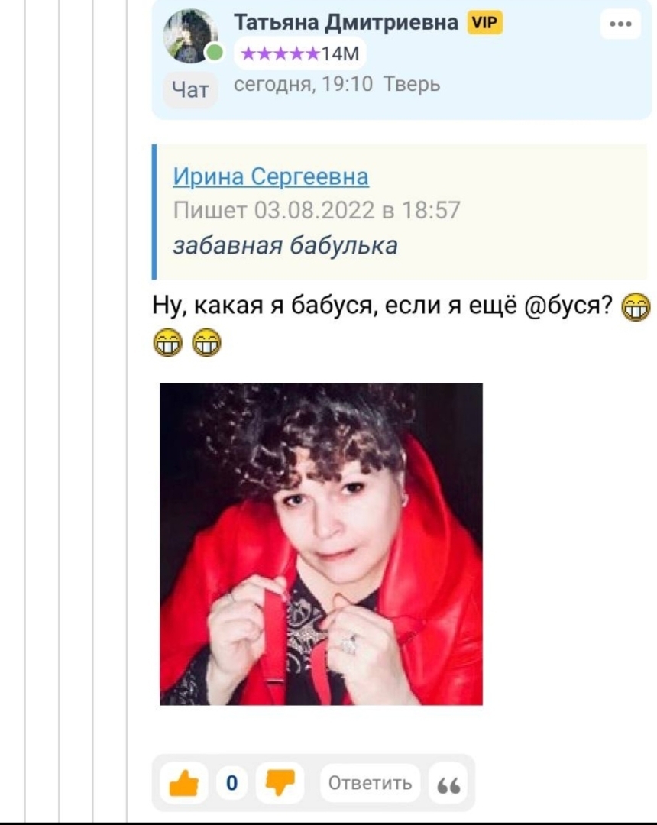This screenshot has height=825, width=657.
Task: Click the thumbs up like icon
Action: 183,784
